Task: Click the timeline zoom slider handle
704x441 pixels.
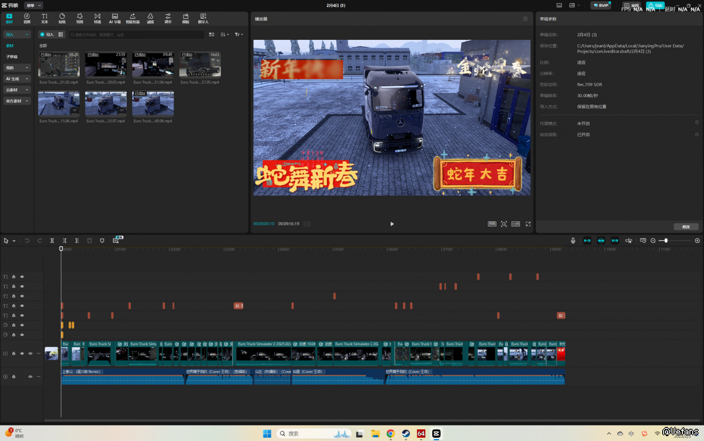Action: pyautogui.click(x=666, y=241)
